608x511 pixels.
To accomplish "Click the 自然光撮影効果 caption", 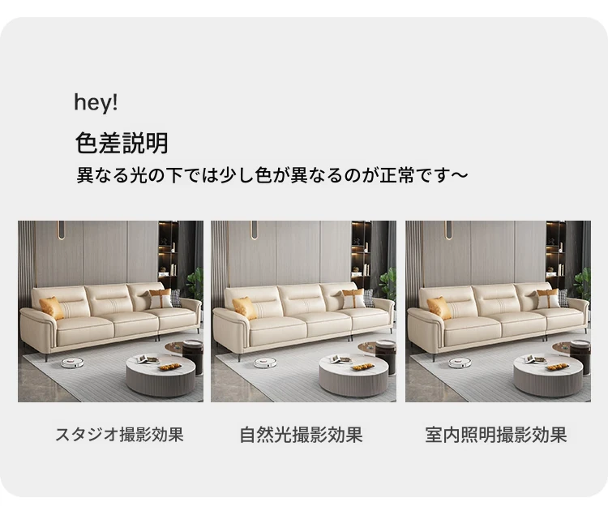I will [302, 435].
